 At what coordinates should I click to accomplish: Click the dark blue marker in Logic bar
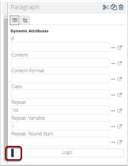(x=13, y=153)
